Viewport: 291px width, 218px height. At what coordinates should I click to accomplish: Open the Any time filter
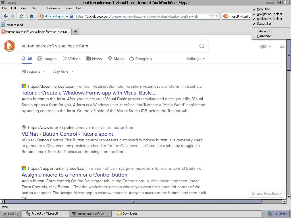63,71
